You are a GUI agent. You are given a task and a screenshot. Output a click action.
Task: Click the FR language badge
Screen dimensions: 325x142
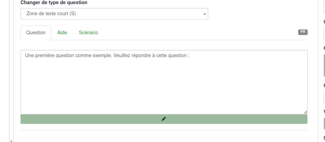(303, 32)
